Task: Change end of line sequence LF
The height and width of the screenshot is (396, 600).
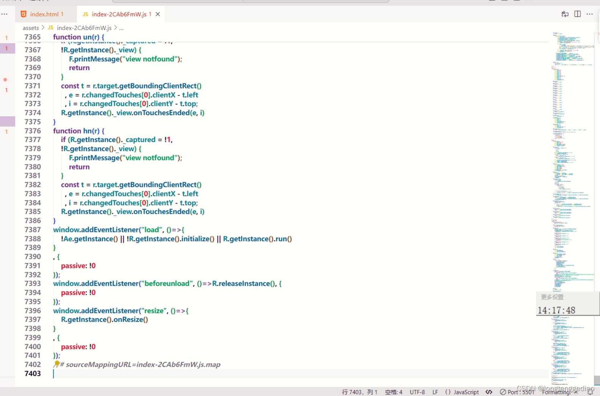Action: (x=435, y=392)
